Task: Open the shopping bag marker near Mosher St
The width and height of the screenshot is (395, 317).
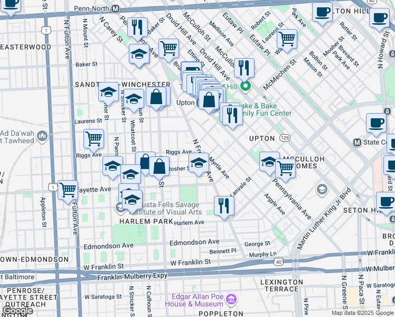Action: tap(159, 166)
